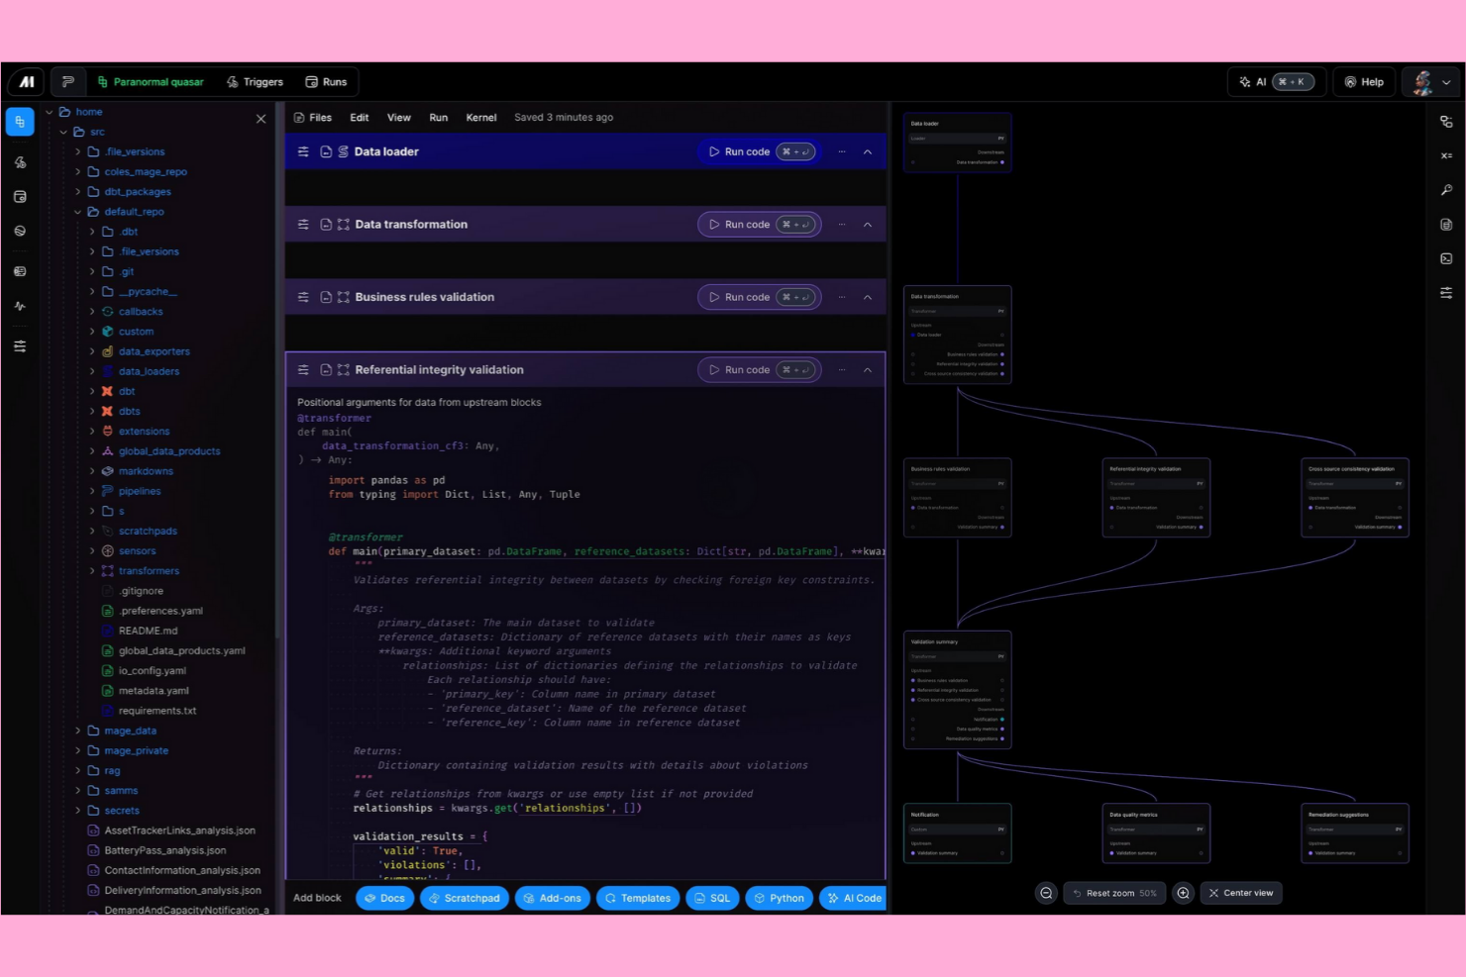
Task: Open the dependency tree panel icon
Action: pyautogui.click(x=1446, y=120)
